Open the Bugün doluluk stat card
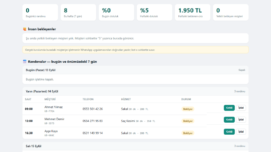The width and height of the screenshot is (271, 152). (x=116, y=12)
